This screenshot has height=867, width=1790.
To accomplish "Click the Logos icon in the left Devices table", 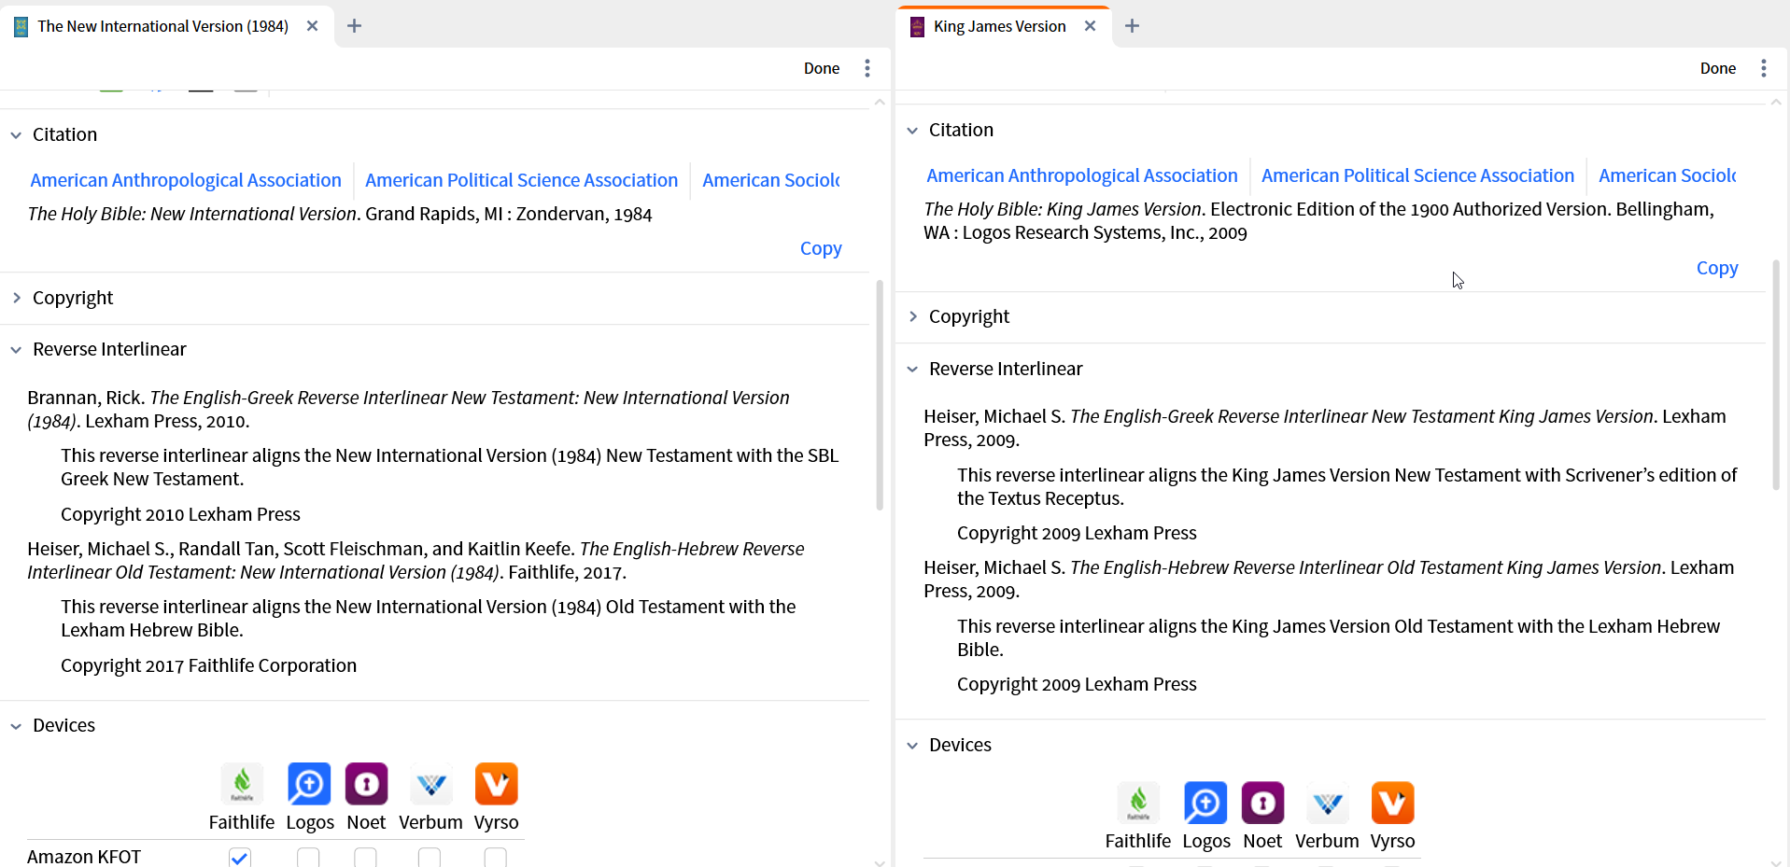I will [309, 784].
